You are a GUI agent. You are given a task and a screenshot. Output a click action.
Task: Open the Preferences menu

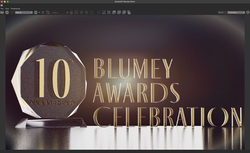click(x=16, y=9)
